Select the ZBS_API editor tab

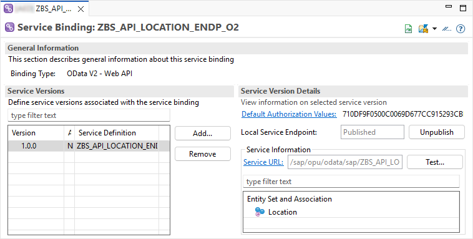click(x=44, y=9)
